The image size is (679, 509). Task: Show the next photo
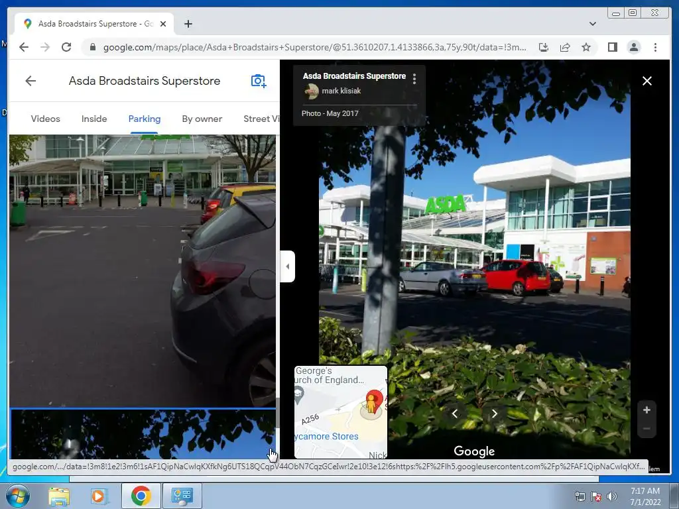(494, 414)
